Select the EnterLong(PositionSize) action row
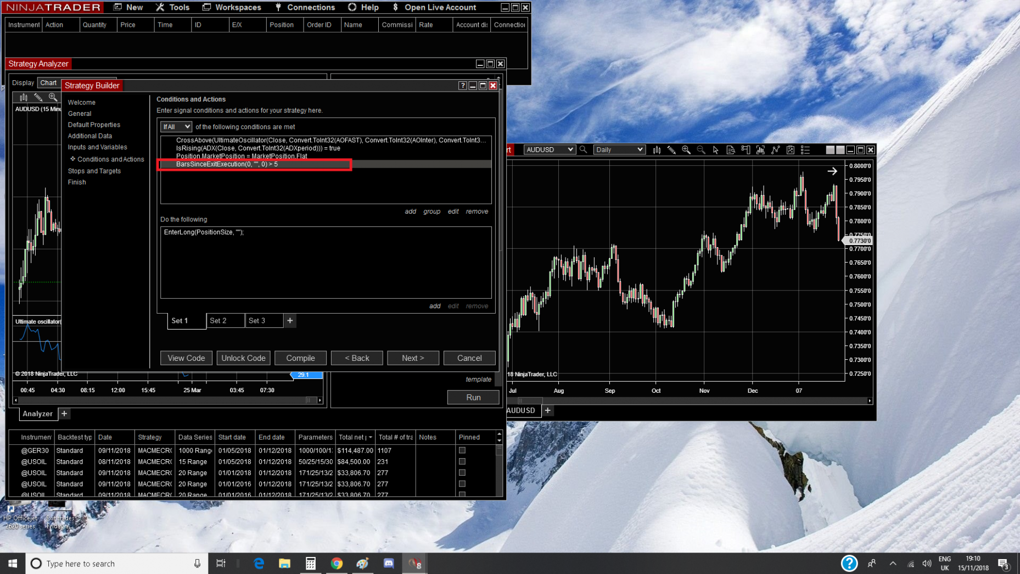The width and height of the screenshot is (1020, 574). tap(326, 232)
